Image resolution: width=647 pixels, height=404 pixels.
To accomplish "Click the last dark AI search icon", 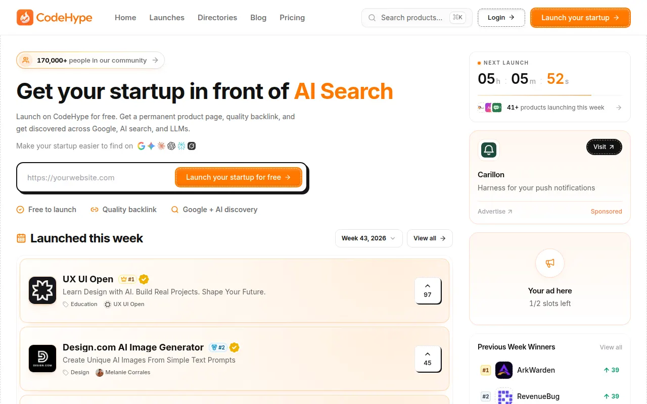I will tap(192, 146).
